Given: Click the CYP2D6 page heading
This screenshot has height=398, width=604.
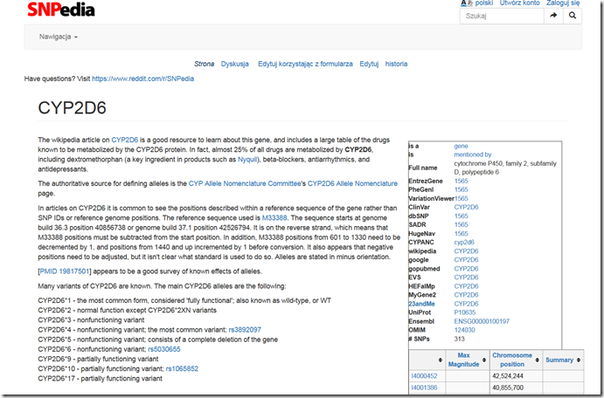Looking at the screenshot, I should click(x=72, y=108).
